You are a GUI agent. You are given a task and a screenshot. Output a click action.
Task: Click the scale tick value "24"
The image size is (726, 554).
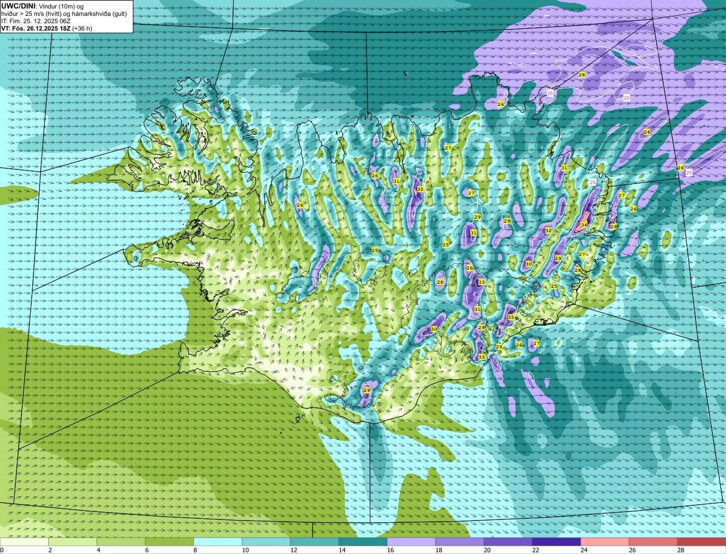click(584, 550)
